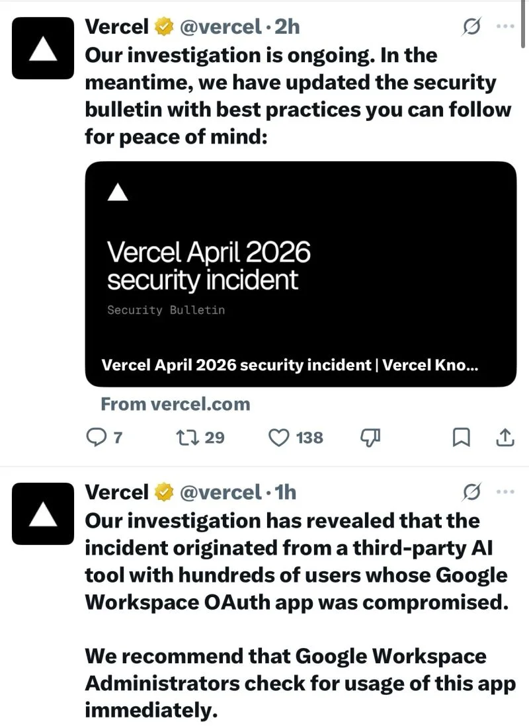The width and height of the screenshot is (529, 726).
Task: Open the tweet posted 1h ago via timestamp
Action: click(284, 491)
